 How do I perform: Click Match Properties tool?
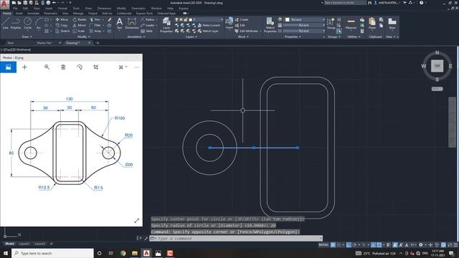[x=270, y=25]
